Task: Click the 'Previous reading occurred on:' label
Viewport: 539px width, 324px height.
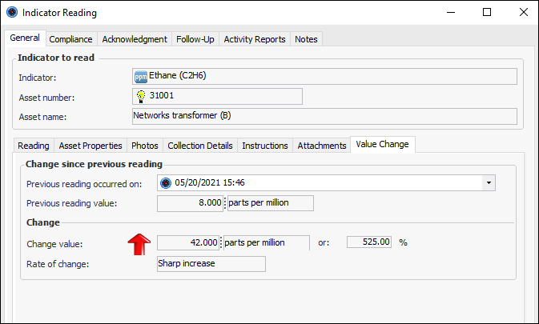Action: pos(84,184)
